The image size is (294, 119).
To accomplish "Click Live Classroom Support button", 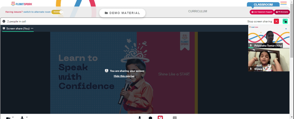I will [262, 12].
